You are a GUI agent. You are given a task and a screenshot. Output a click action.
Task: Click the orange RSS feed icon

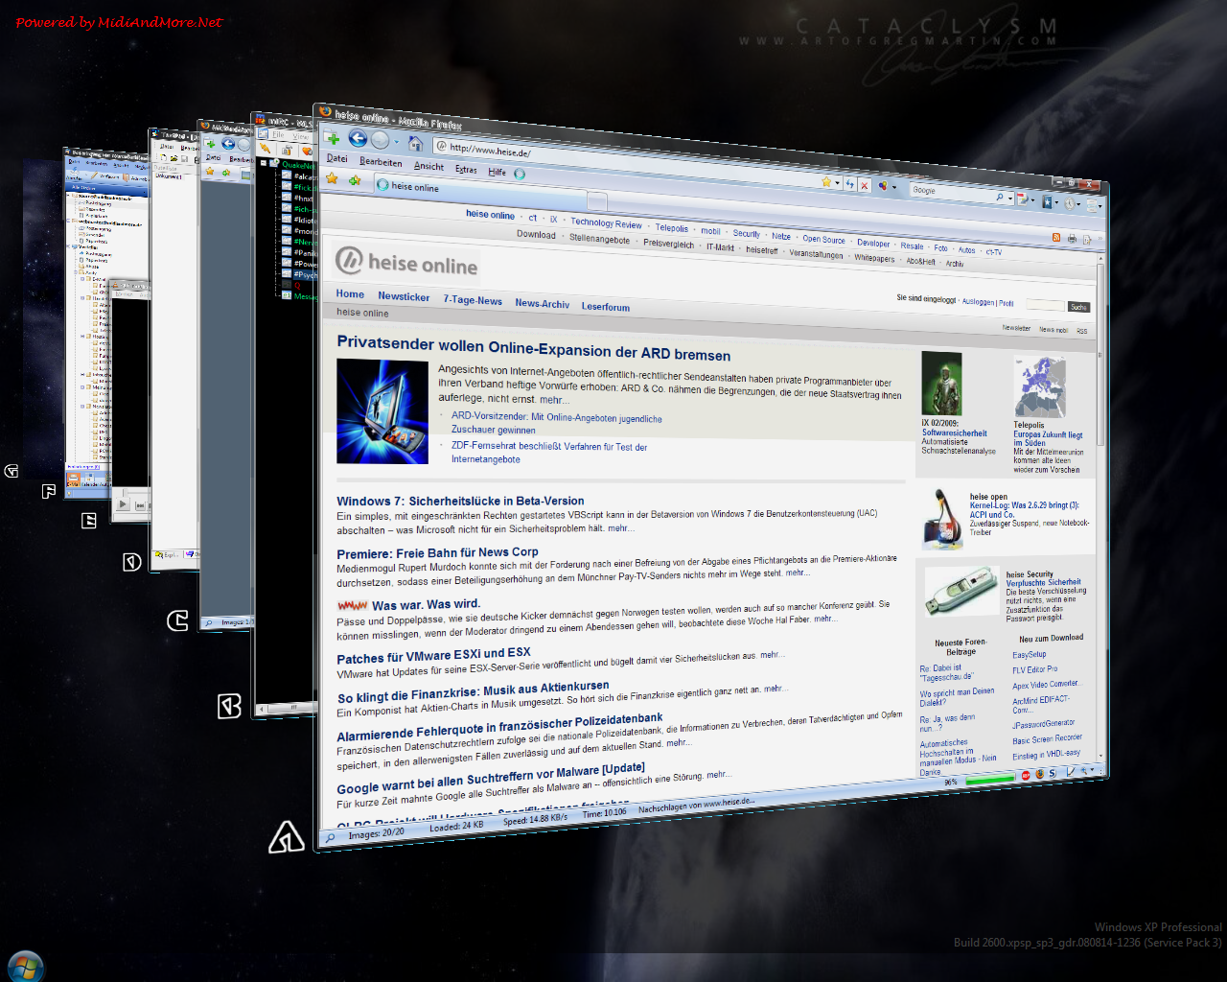1056,237
